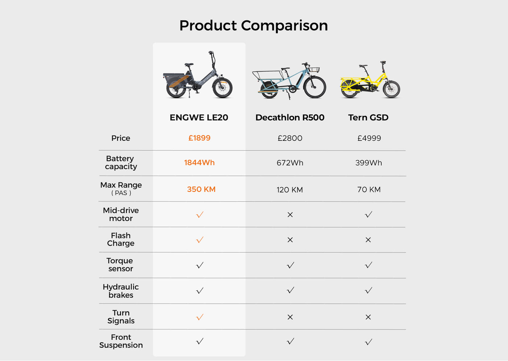The image size is (508, 361).
Task: Click the orange 1844Wh battery value
Action: (199, 163)
